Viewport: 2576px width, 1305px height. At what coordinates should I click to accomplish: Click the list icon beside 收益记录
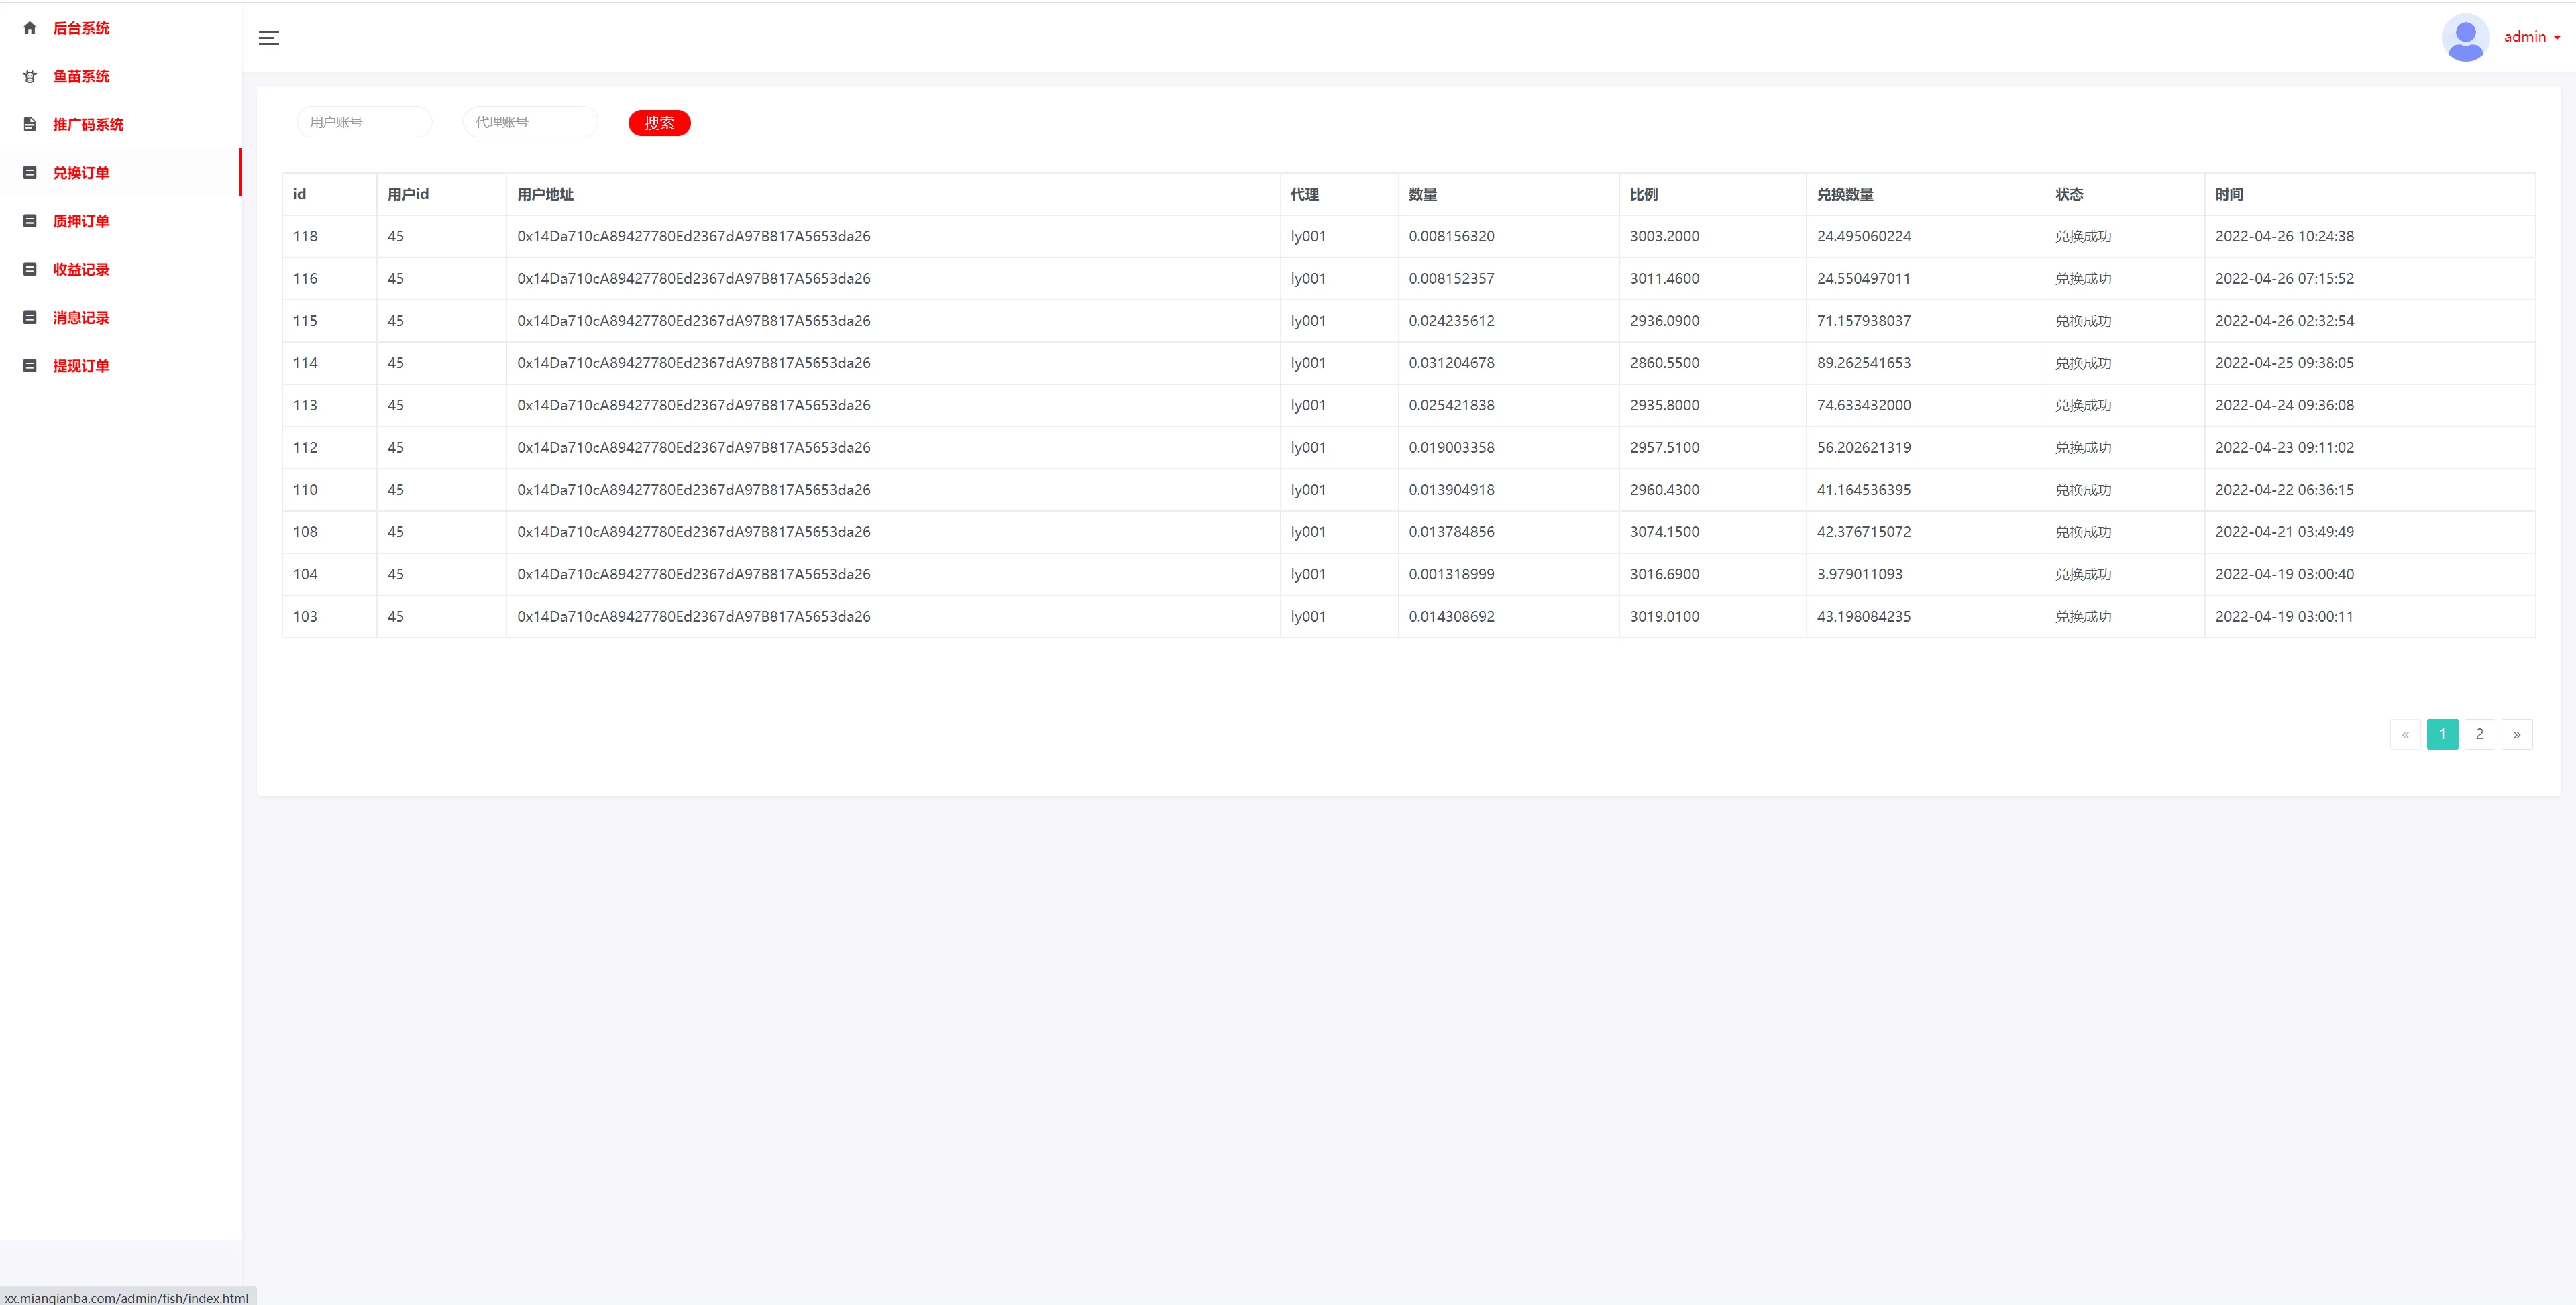(30, 269)
